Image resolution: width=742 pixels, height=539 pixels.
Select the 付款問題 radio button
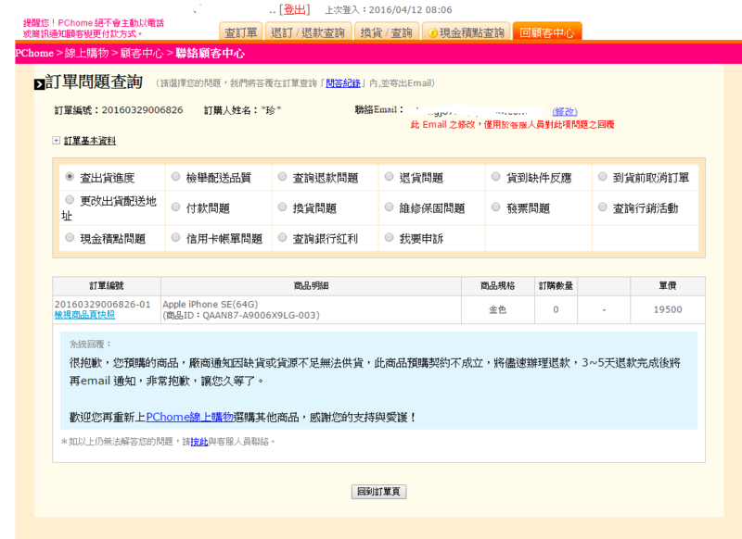point(175,207)
